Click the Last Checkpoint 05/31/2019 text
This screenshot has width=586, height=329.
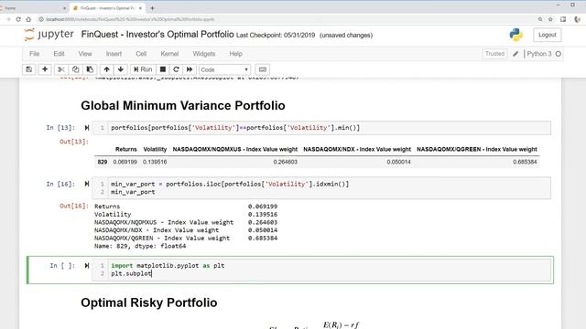[x=276, y=35]
